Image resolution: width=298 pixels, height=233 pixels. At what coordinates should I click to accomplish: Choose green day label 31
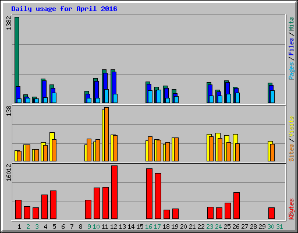pos(279,227)
